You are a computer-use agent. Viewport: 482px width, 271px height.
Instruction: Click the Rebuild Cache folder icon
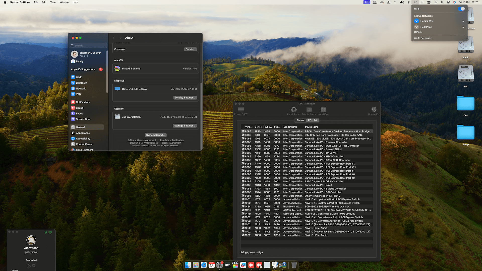(309, 110)
